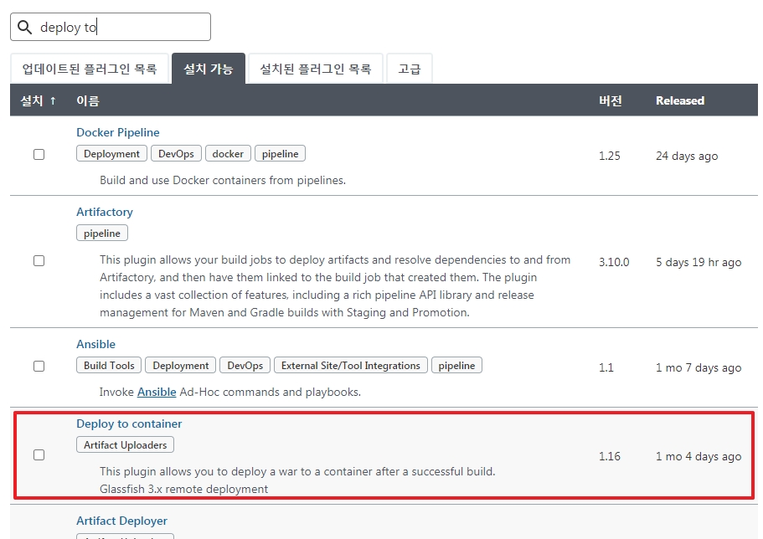Sort by the 버전 column header
The image size is (763, 539).
tap(611, 100)
